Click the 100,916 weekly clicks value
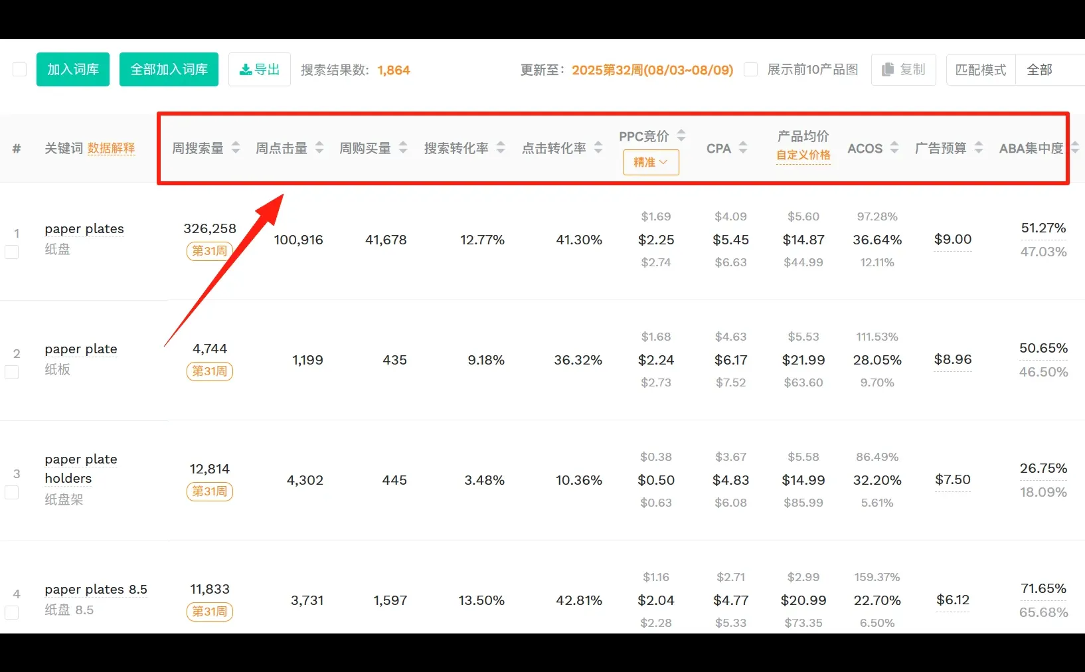Screen dimensions: 1085x672 pos(299,240)
